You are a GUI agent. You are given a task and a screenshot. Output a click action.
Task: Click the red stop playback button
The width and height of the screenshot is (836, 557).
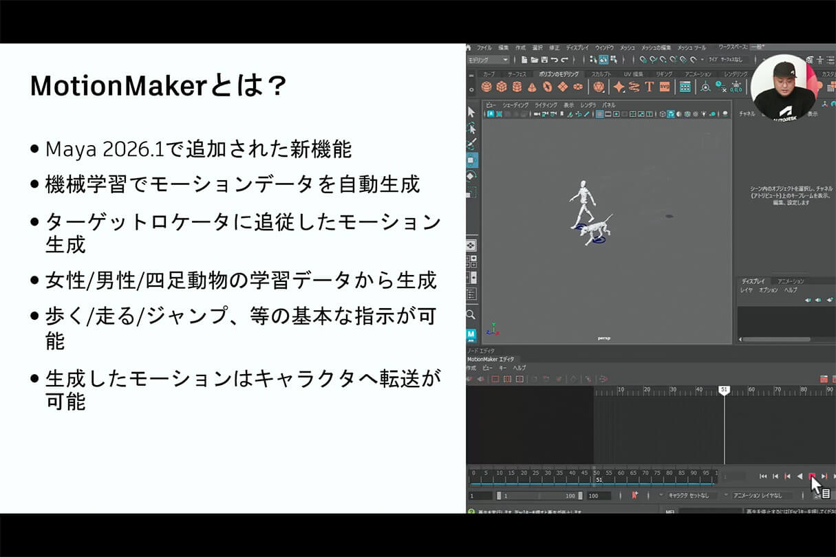click(x=812, y=476)
